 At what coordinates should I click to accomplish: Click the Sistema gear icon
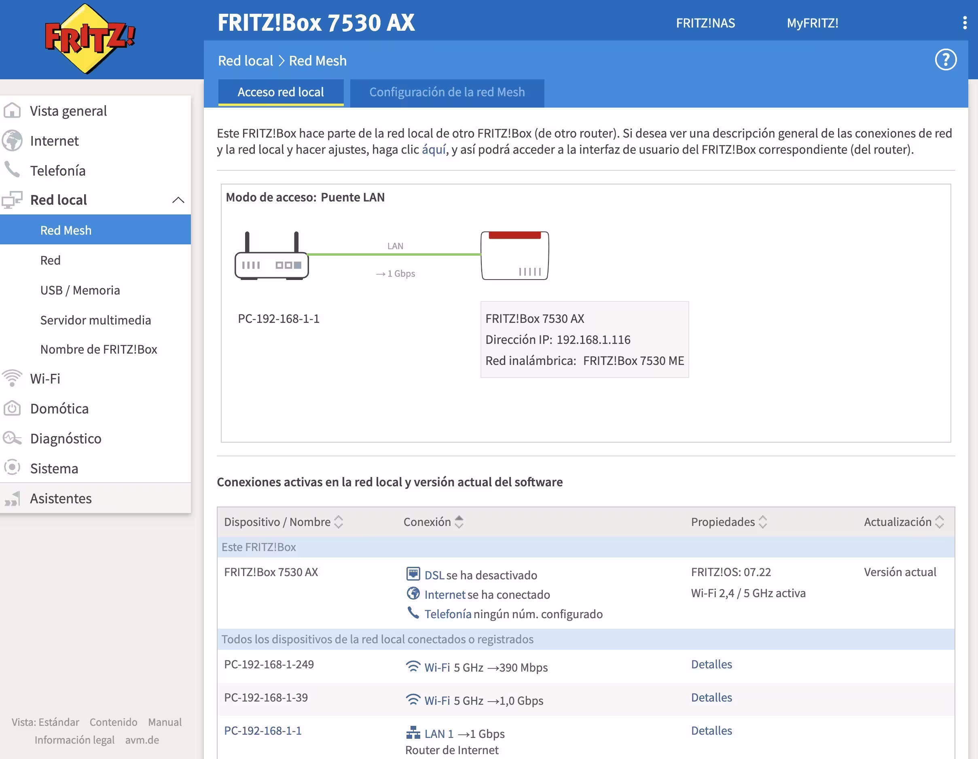[12, 468]
